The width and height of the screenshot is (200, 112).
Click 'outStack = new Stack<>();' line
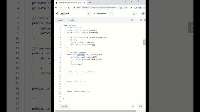click(x=83, y=45)
